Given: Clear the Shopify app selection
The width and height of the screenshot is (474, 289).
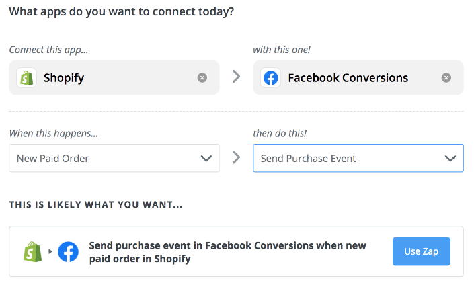Looking at the screenshot, I should (202, 78).
